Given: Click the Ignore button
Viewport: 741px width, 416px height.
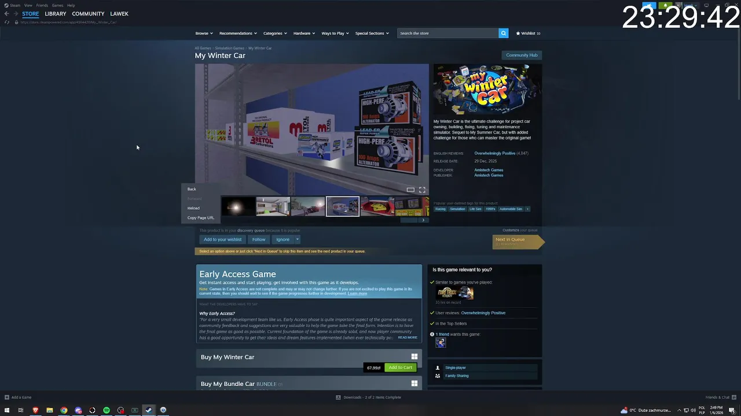Looking at the screenshot, I should [x=283, y=239].
